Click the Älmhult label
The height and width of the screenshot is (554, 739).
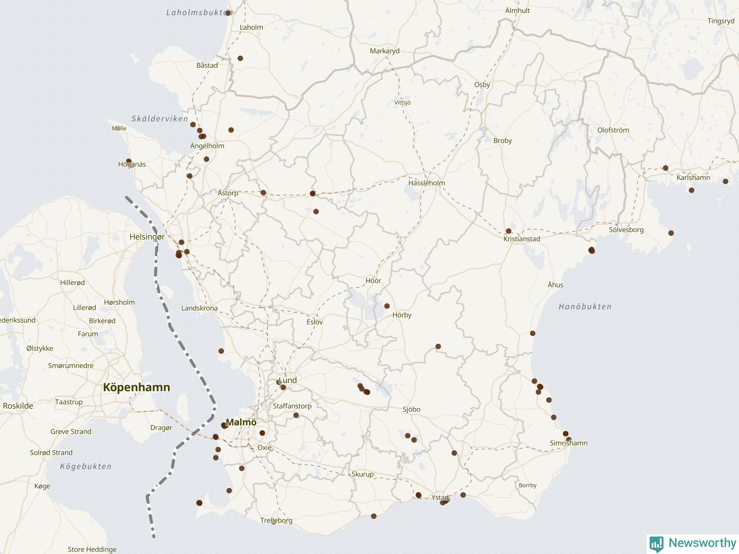[518, 10]
